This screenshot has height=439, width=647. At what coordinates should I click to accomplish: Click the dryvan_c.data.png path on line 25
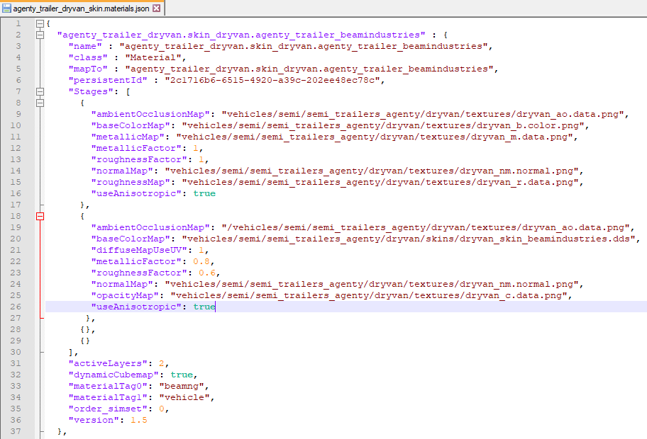coord(369,295)
